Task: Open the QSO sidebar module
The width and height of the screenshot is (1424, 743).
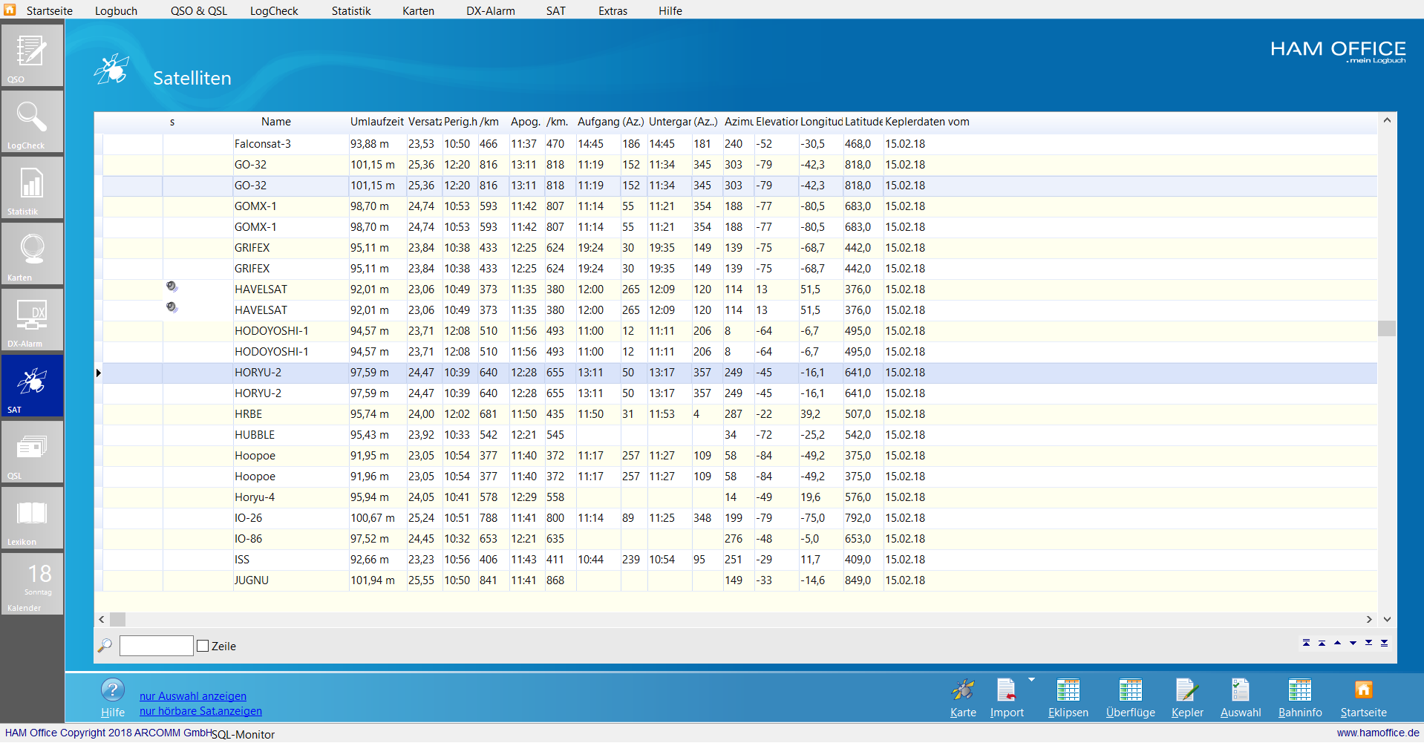Action: [x=32, y=56]
